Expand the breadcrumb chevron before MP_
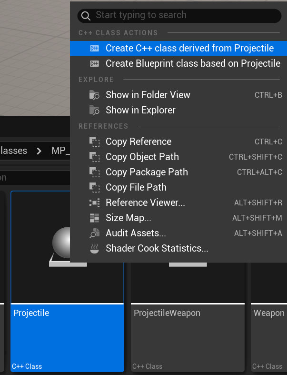This screenshot has height=375, width=287. (x=39, y=151)
